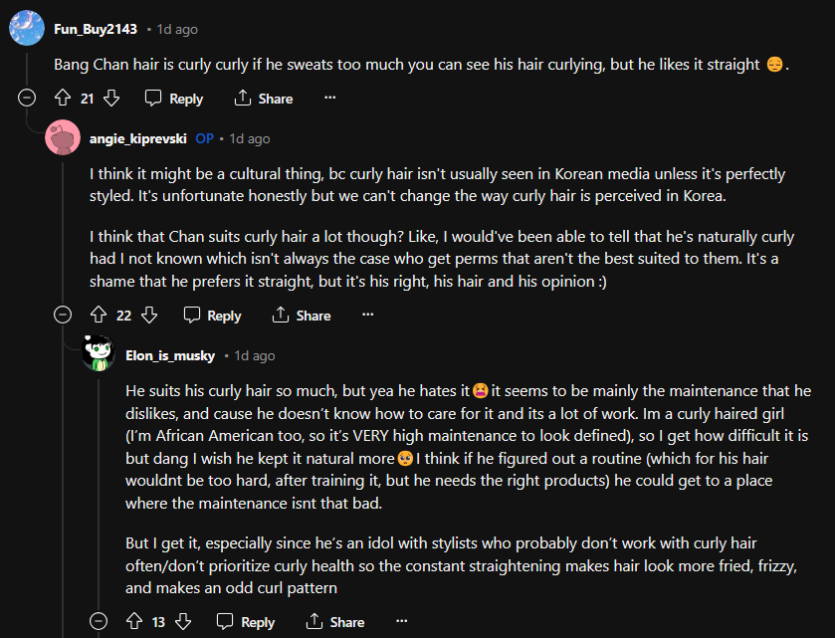Collapse Fun_Buy2143's comment thread
This screenshot has width=835, height=638.
(x=27, y=99)
